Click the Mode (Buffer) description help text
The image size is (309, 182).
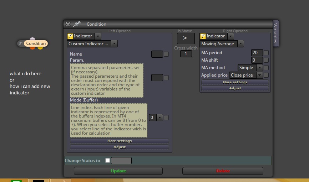coord(108,120)
